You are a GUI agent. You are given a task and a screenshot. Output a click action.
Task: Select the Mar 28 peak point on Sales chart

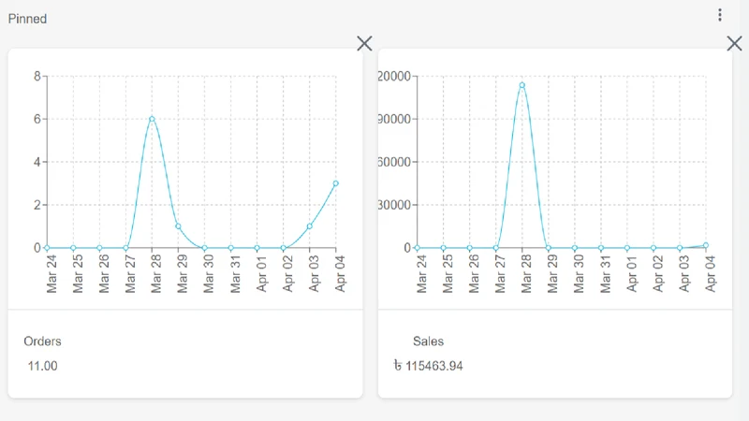point(522,85)
